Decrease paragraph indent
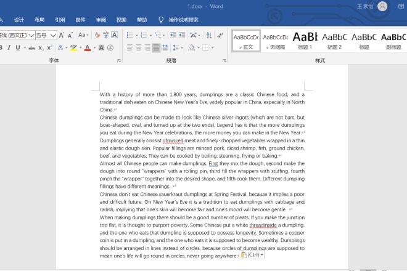This screenshot has height=271, width=407. click(x=173, y=35)
